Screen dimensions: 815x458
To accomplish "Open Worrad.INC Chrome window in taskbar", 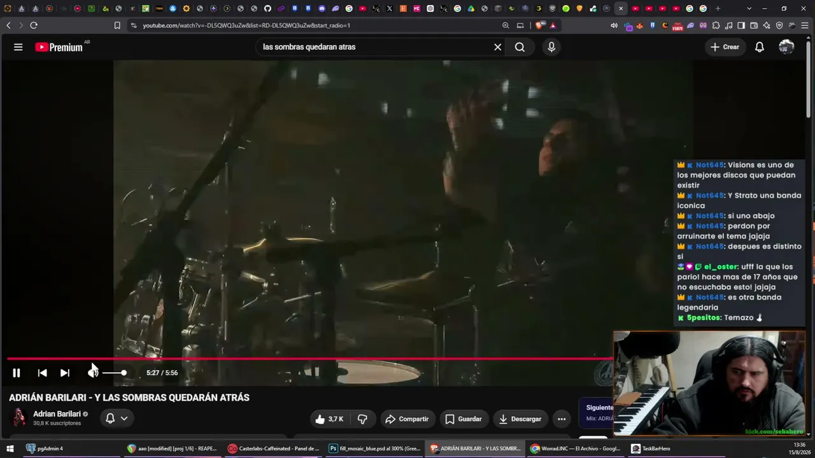I will click(576, 448).
